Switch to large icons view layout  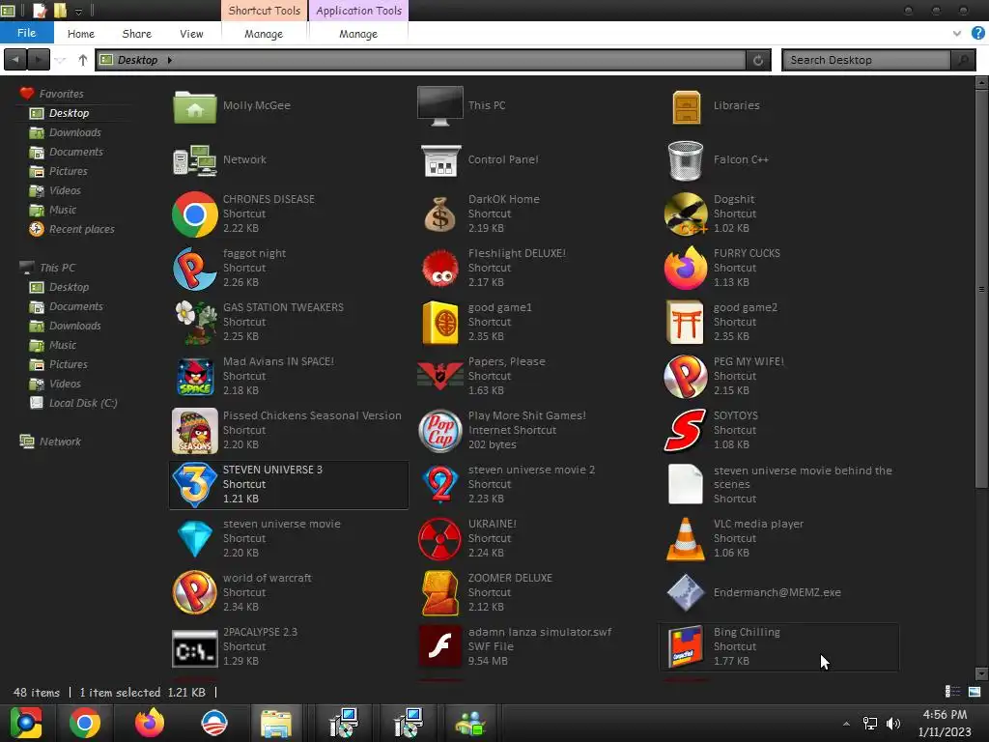click(x=975, y=692)
